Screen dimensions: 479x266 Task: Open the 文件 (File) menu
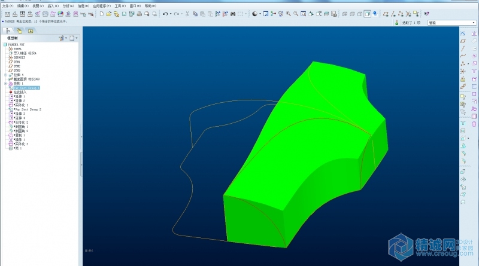click(x=7, y=6)
